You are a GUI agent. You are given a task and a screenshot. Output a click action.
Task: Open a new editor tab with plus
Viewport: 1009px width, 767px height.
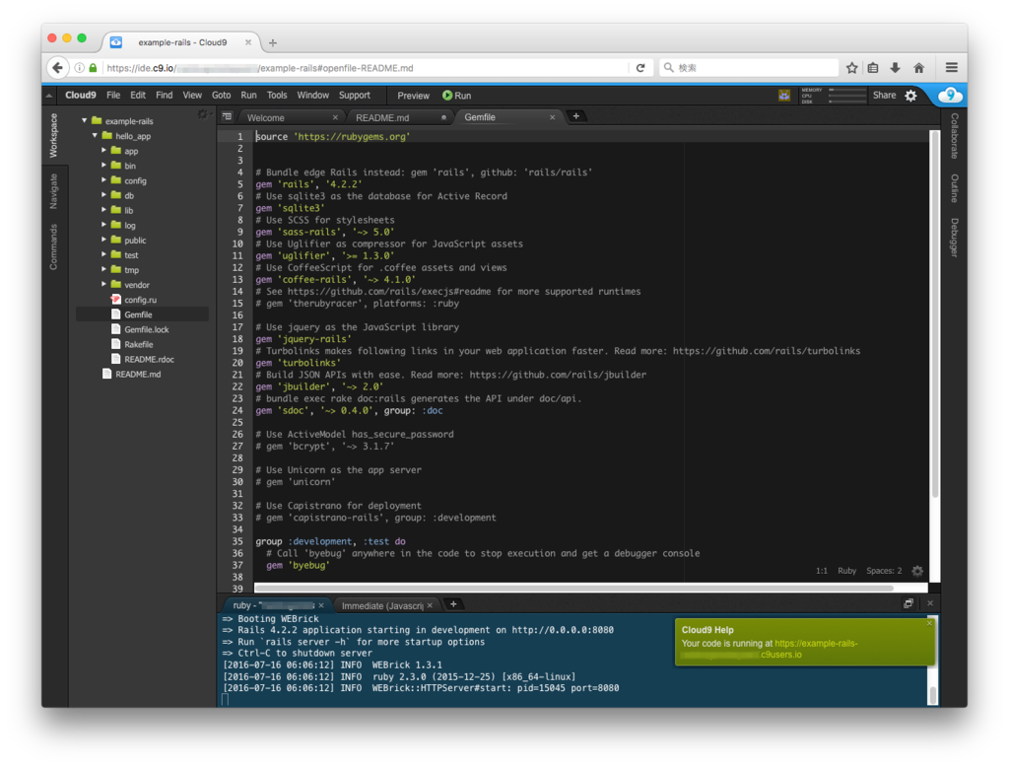click(x=575, y=116)
